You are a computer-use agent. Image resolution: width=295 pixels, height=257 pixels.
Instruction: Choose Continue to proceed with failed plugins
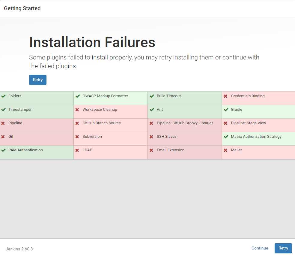pos(260,248)
